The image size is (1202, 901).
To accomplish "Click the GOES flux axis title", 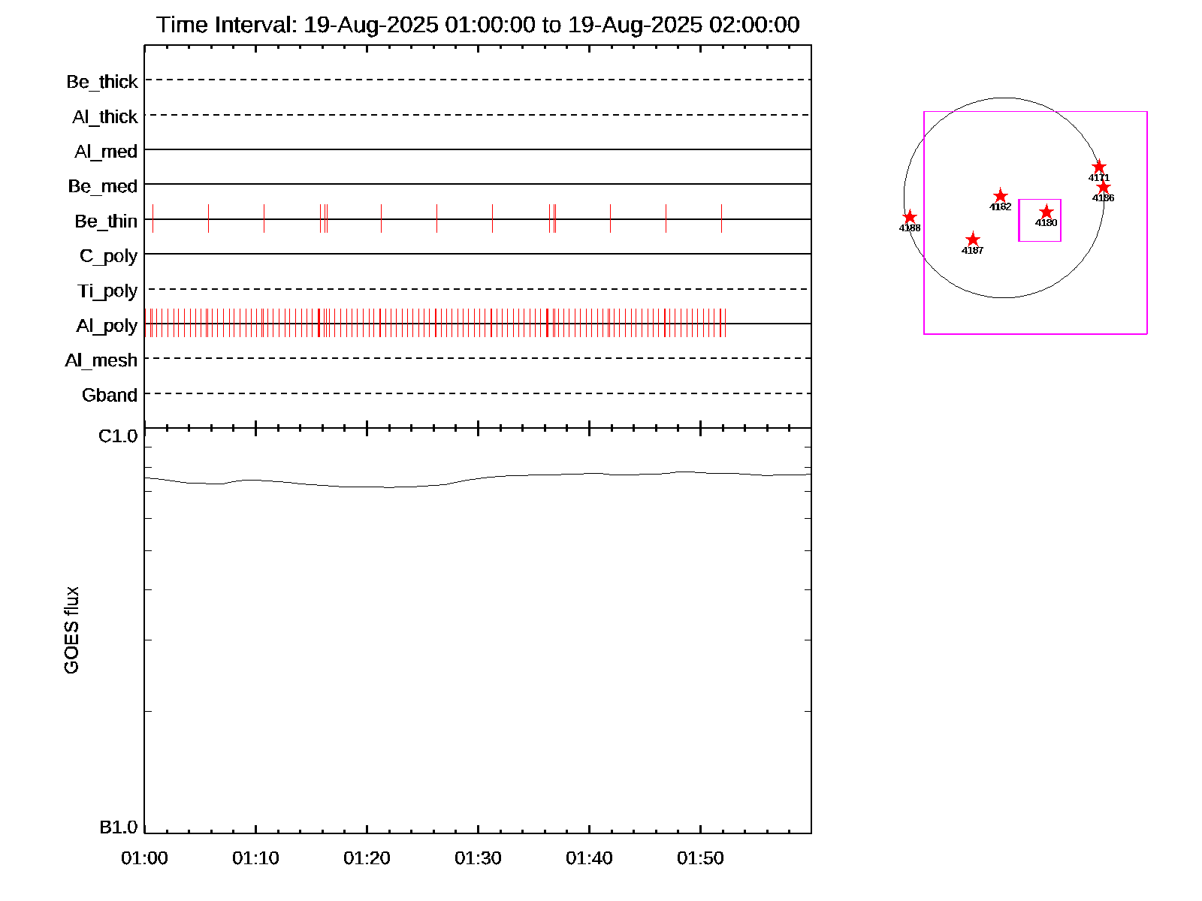I will coord(71,631).
